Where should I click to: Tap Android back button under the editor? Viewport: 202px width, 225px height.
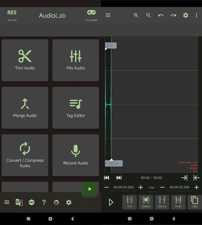(174, 219)
